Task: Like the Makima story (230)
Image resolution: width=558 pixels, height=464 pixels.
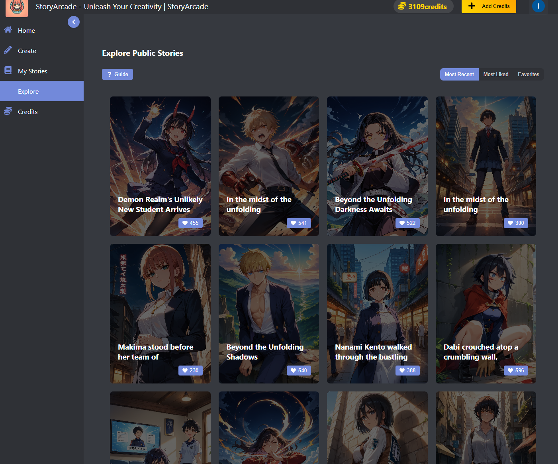Action: (190, 370)
